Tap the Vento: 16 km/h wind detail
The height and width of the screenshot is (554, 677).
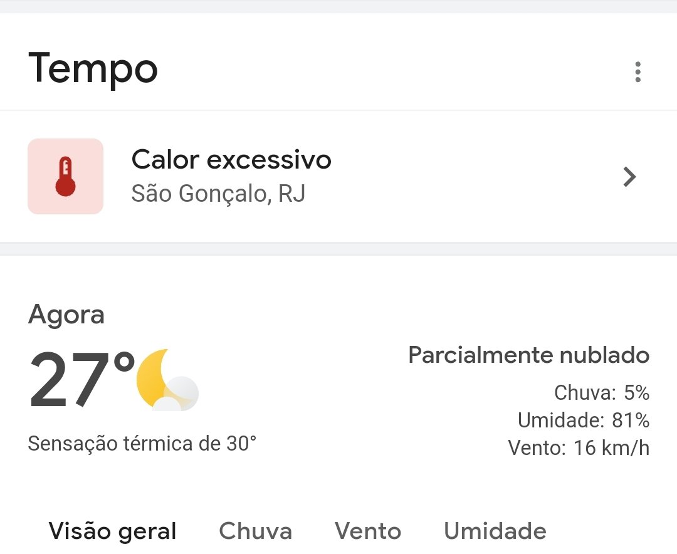click(x=579, y=447)
